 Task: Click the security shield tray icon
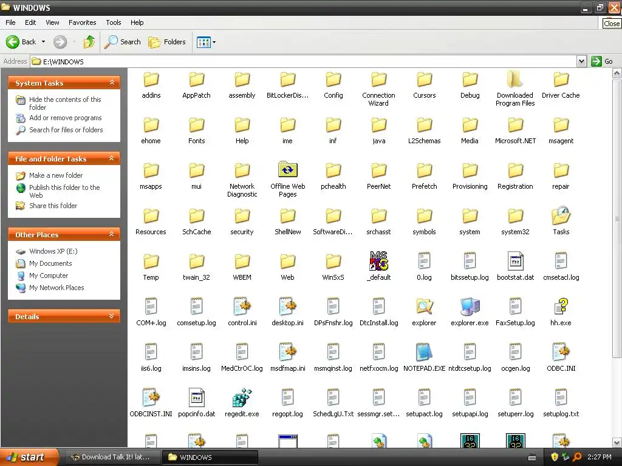555,457
